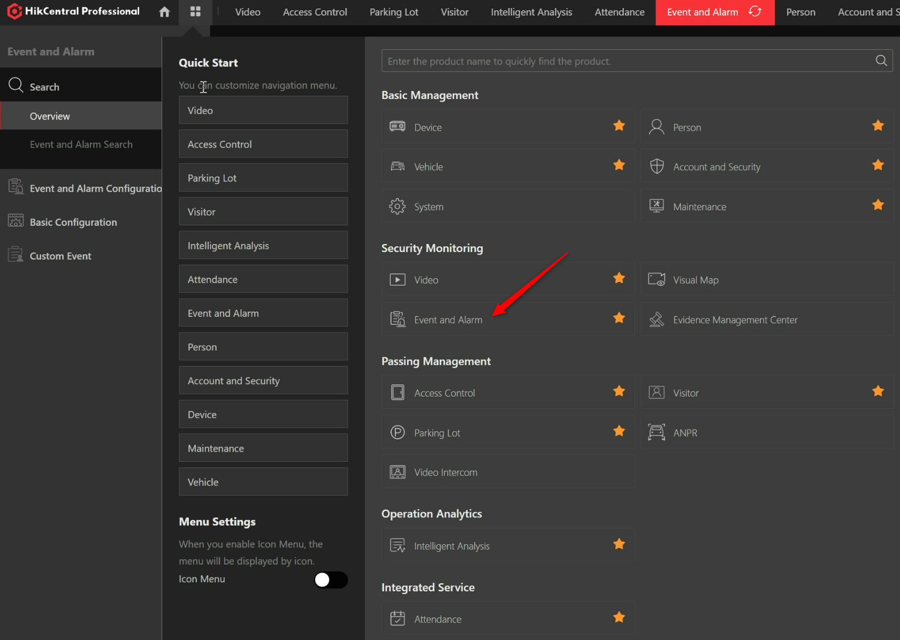
Task: Click the Security Monitoring Video play icon
Action: 398,279
